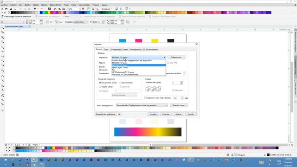The width and height of the screenshot is (297, 167).
Task: Click the Aplicar button
Action: [178, 115]
